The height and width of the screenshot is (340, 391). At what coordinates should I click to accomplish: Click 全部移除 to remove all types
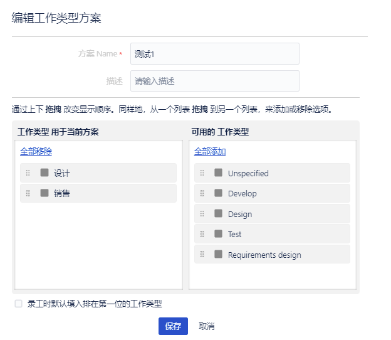coord(36,151)
